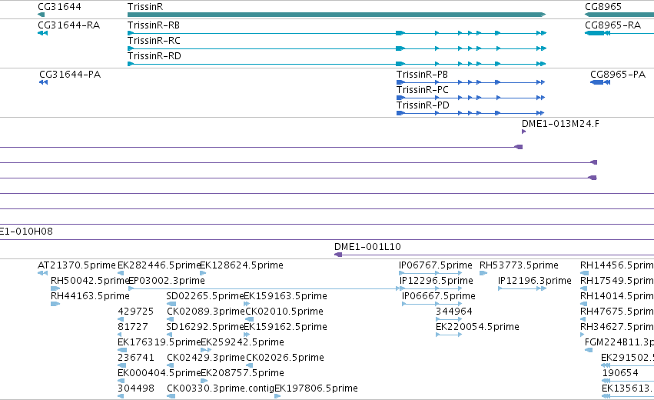Click the SD02265.5prime label
Viewport: 654px width, 400px height.
click(x=204, y=296)
